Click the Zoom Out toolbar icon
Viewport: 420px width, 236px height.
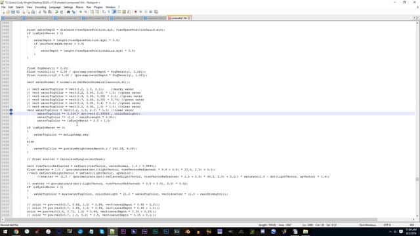point(85,12)
